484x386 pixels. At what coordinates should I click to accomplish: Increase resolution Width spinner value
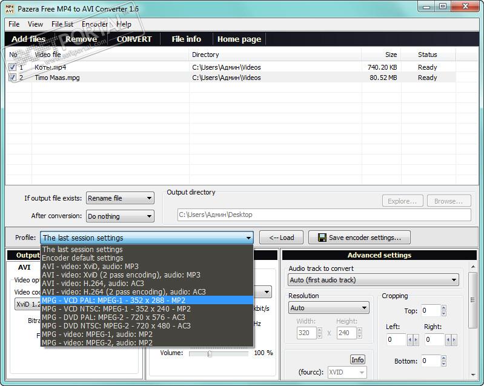pos(319,330)
